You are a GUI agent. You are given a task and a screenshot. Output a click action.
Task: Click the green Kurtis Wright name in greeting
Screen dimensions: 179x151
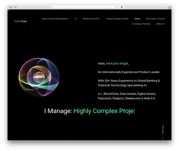119,64
